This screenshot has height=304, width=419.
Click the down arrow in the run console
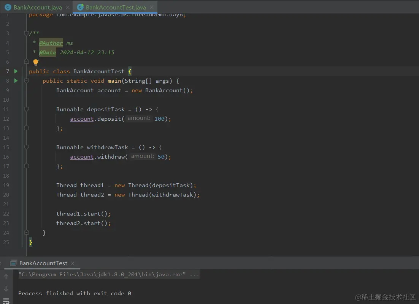[x=6, y=289]
